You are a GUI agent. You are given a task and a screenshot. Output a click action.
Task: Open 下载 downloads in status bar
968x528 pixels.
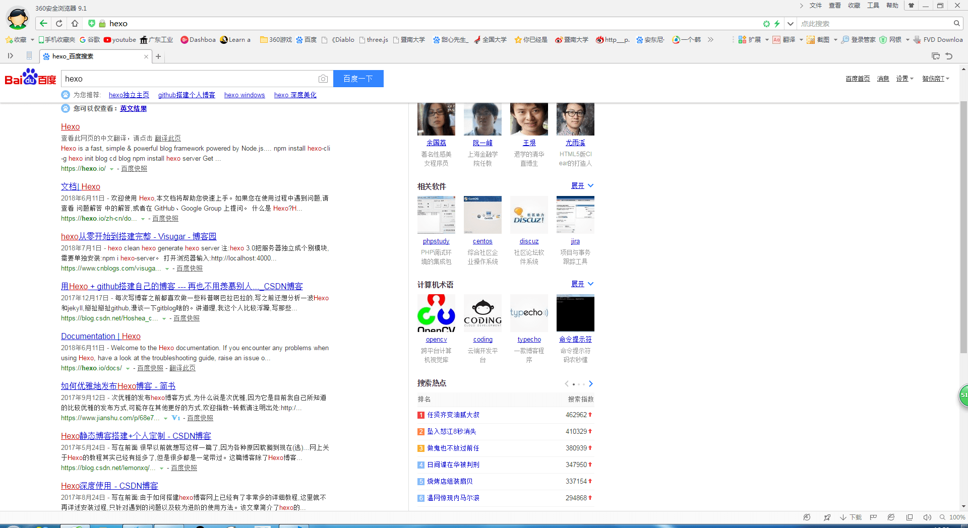pyautogui.click(x=851, y=517)
